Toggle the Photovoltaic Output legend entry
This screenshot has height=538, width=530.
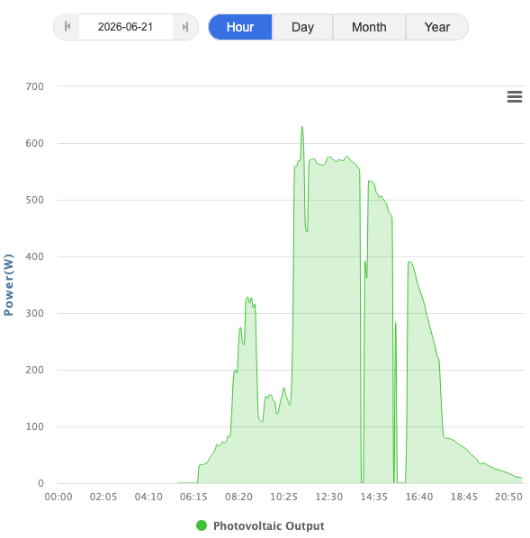tap(260, 525)
